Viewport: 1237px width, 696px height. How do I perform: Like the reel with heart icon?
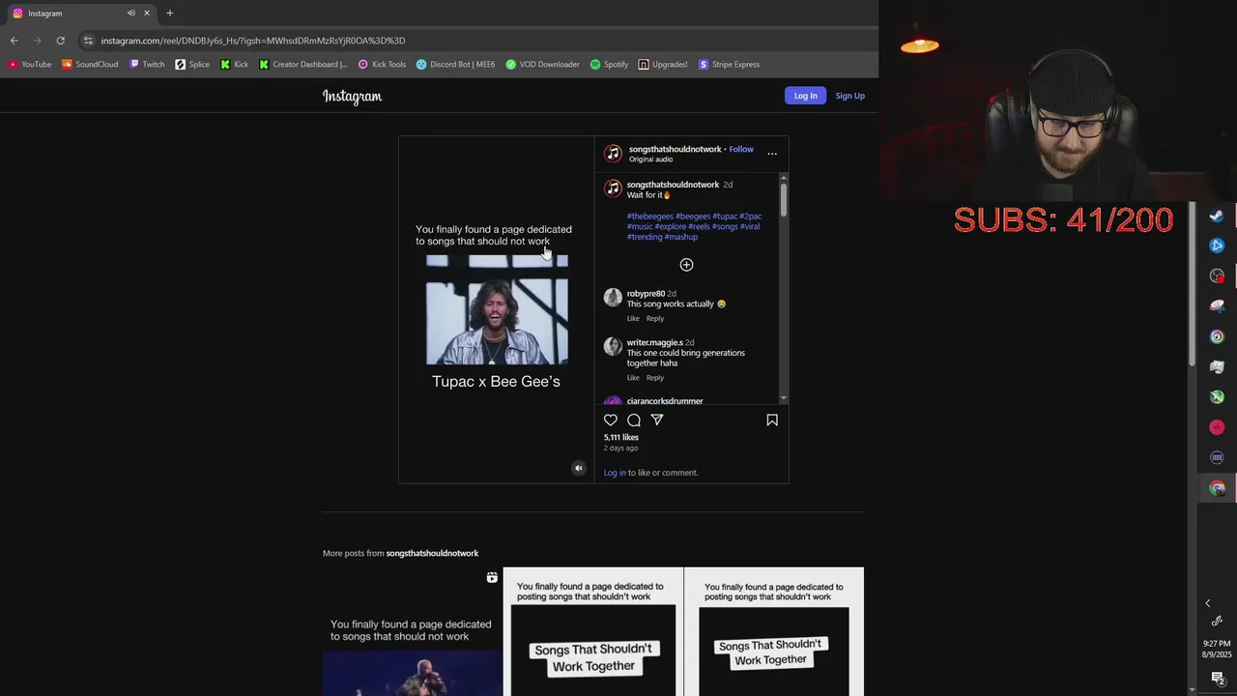coord(611,420)
